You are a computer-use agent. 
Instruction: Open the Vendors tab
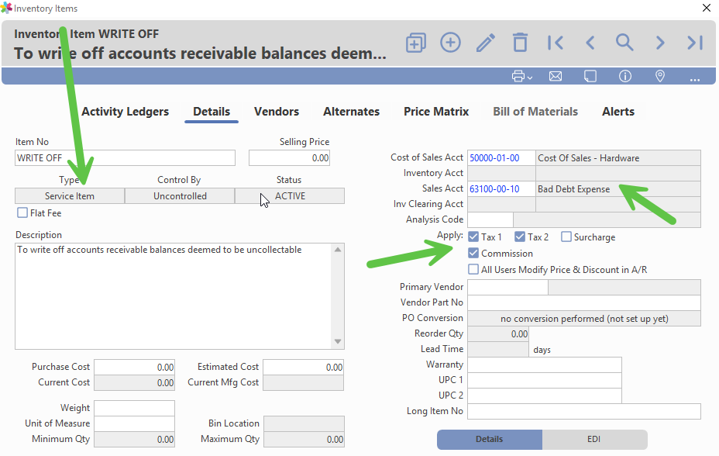coord(277,112)
